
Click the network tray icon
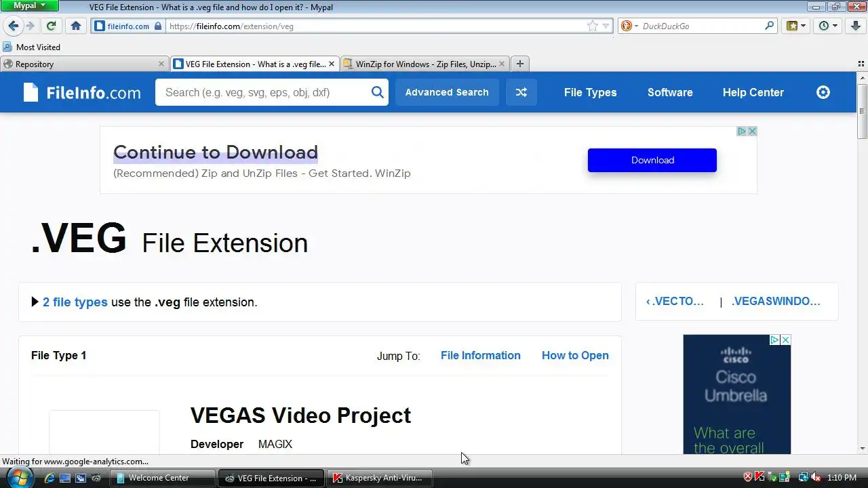coord(803,478)
